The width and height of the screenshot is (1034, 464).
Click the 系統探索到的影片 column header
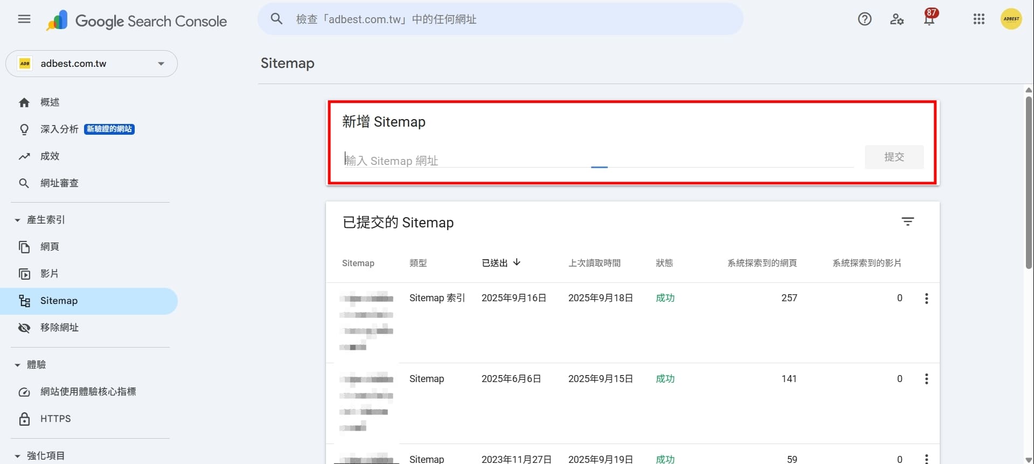click(x=867, y=263)
